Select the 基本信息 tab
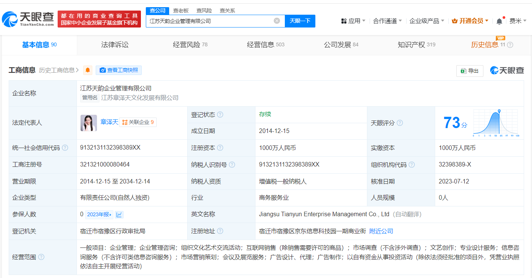The width and height of the screenshot is (532, 278). [x=39, y=45]
